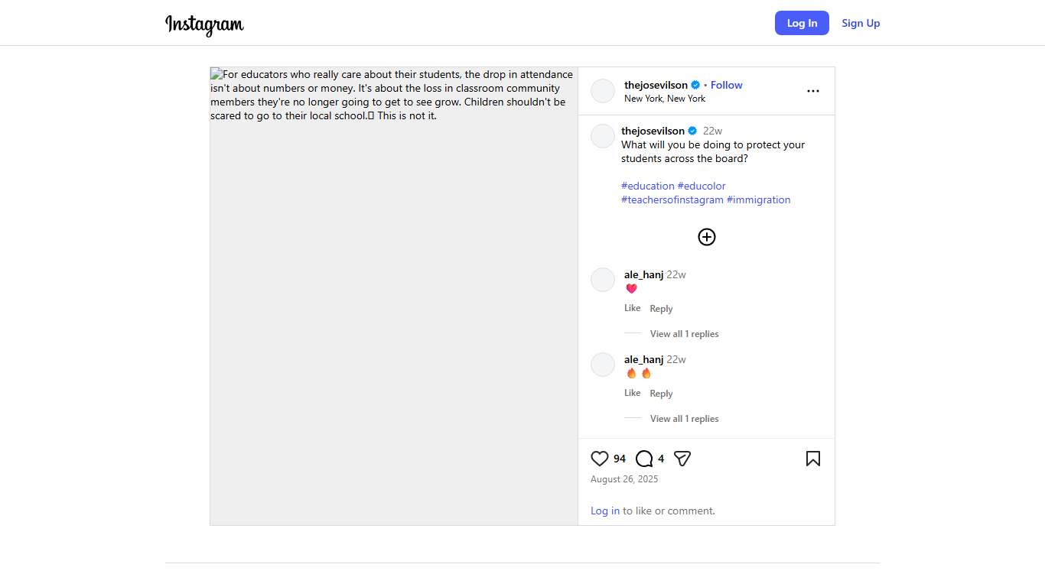Open comments via speech bubble icon
The width and height of the screenshot is (1045, 587).
tap(644, 459)
